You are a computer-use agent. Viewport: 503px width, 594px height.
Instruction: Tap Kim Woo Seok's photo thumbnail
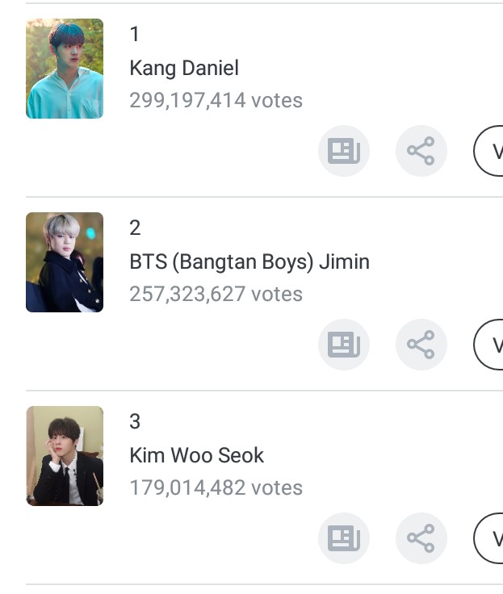65,456
